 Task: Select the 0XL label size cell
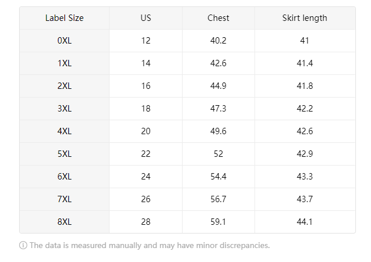pos(64,41)
